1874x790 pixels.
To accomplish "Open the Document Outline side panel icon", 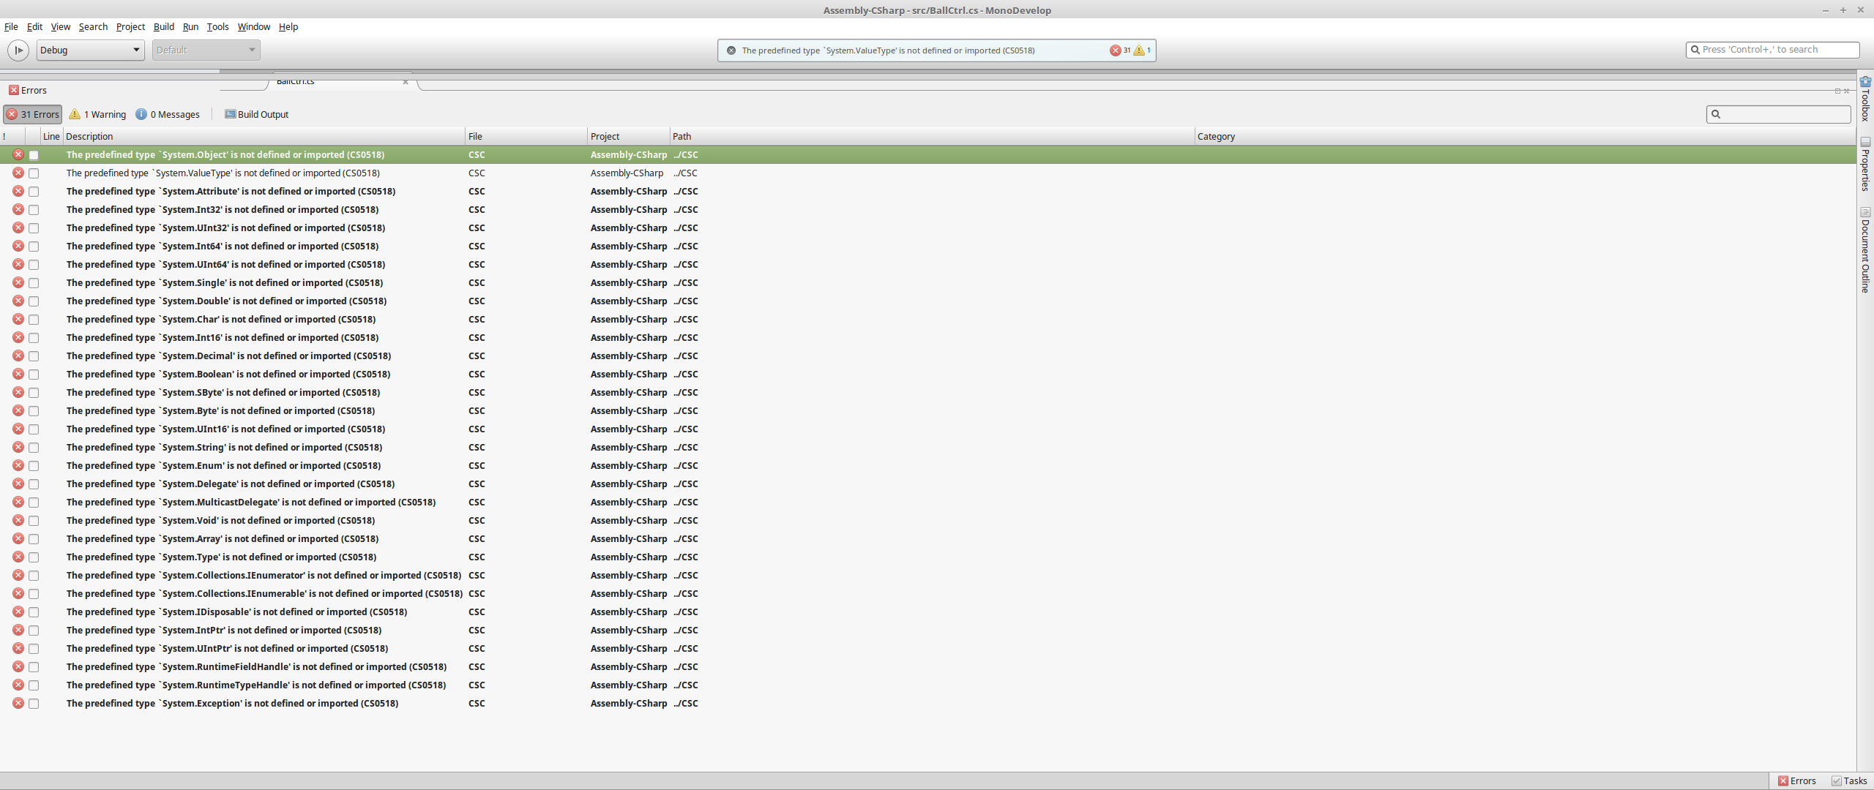I will pos(1865,212).
